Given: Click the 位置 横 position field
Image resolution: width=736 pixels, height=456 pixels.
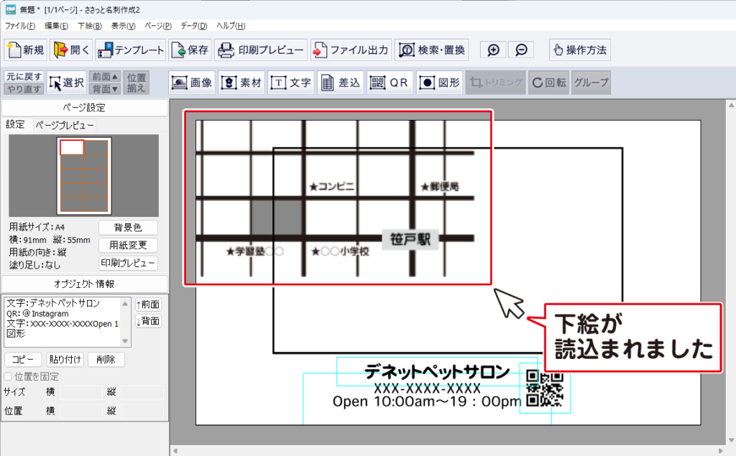Looking at the screenshot, I should (80, 411).
